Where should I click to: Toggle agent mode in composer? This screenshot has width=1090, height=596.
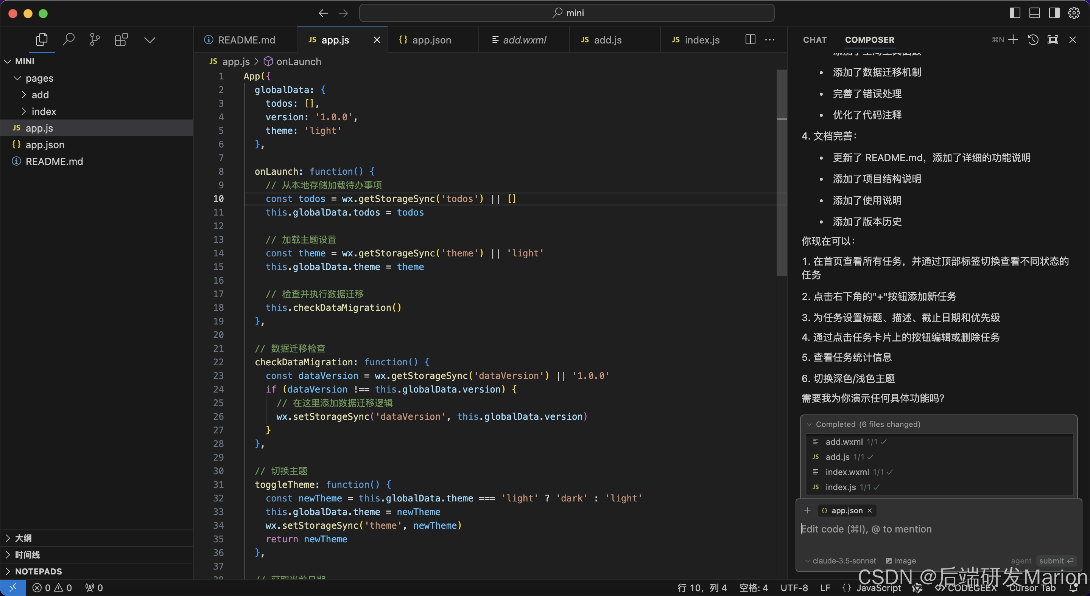(x=1021, y=561)
